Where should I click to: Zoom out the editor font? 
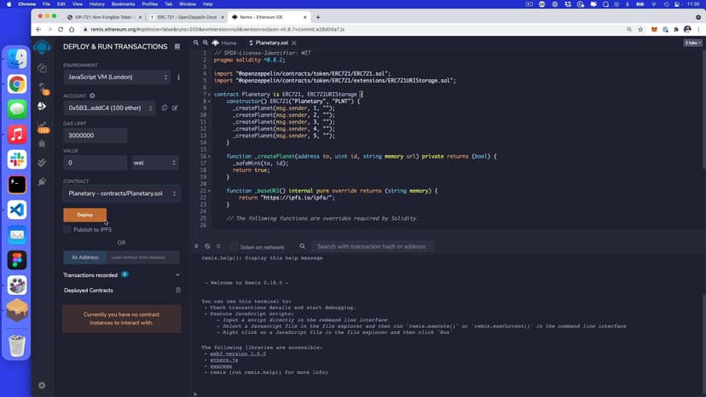[196, 43]
